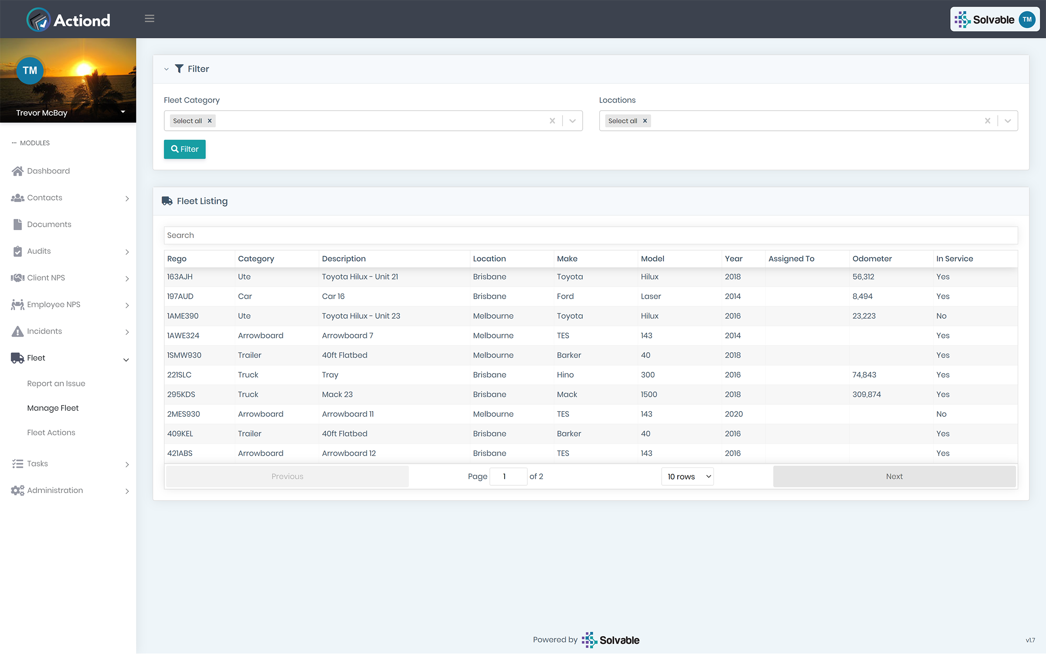Click the Search input field
The height and width of the screenshot is (654, 1046).
(591, 235)
